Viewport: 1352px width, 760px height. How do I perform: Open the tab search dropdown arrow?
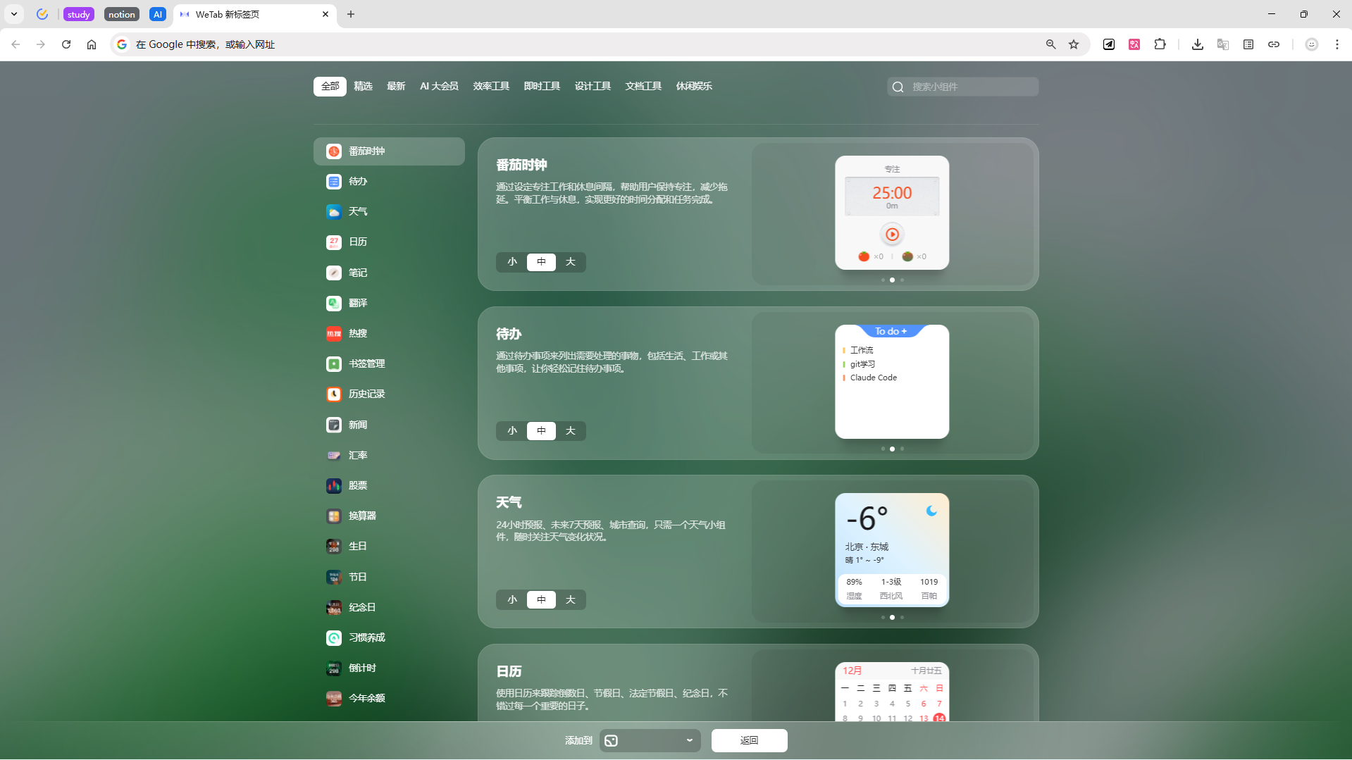click(13, 14)
